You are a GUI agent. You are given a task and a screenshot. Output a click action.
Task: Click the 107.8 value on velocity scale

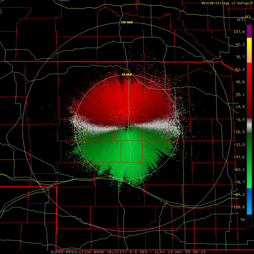(239, 32)
